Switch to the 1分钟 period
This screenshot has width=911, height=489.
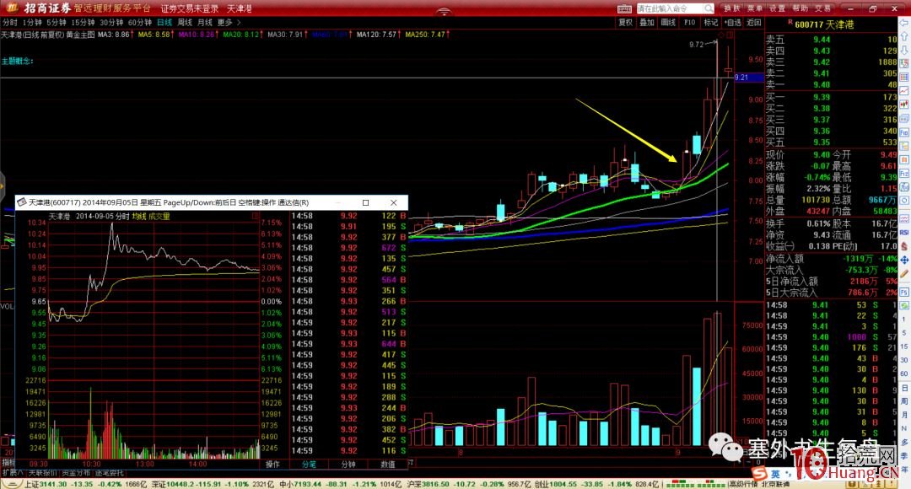coord(33,23)
